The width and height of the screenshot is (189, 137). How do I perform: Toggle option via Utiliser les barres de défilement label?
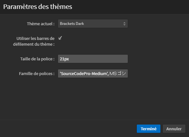coord(34,41)
